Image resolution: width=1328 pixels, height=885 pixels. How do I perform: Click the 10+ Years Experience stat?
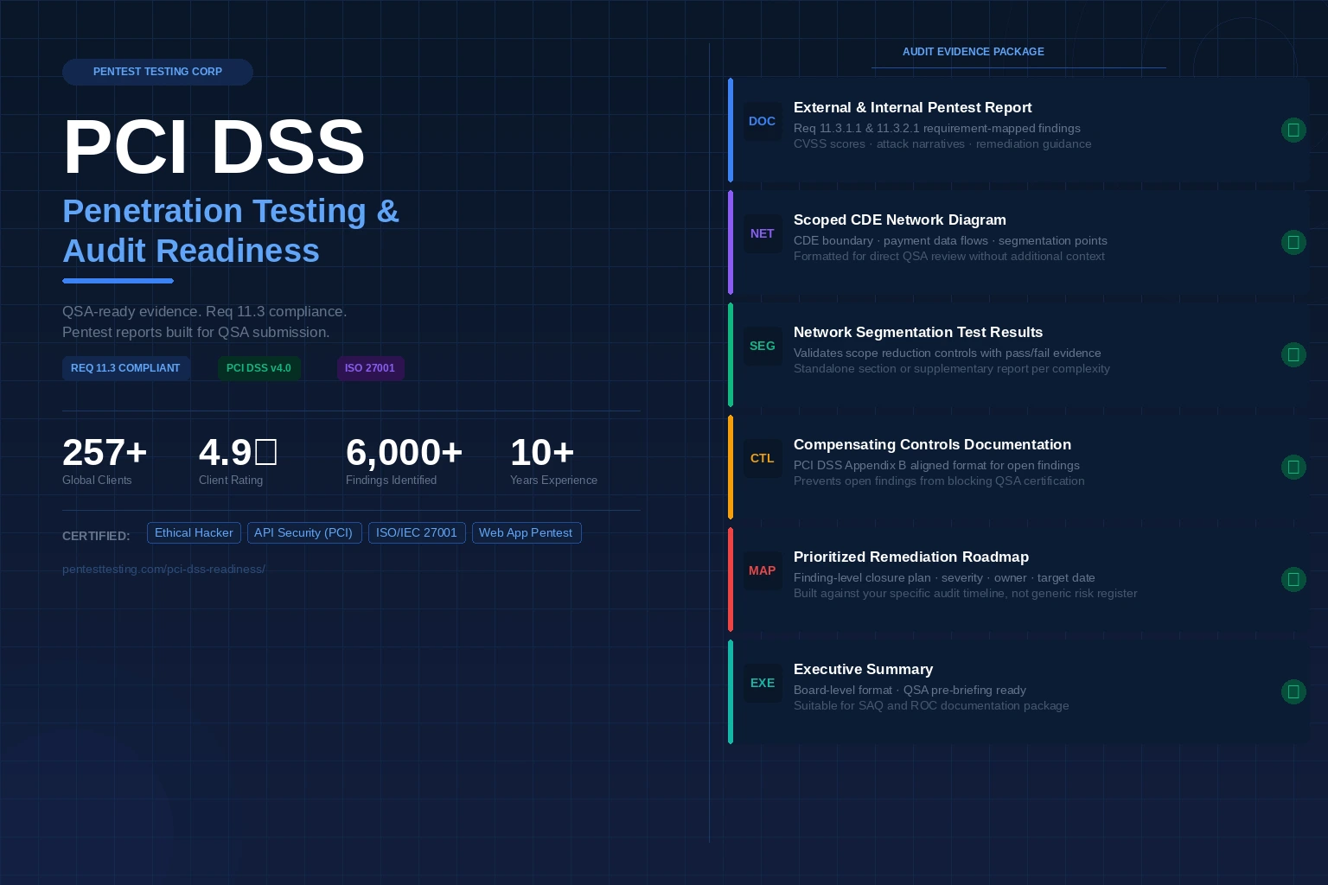tap(553, 461)
